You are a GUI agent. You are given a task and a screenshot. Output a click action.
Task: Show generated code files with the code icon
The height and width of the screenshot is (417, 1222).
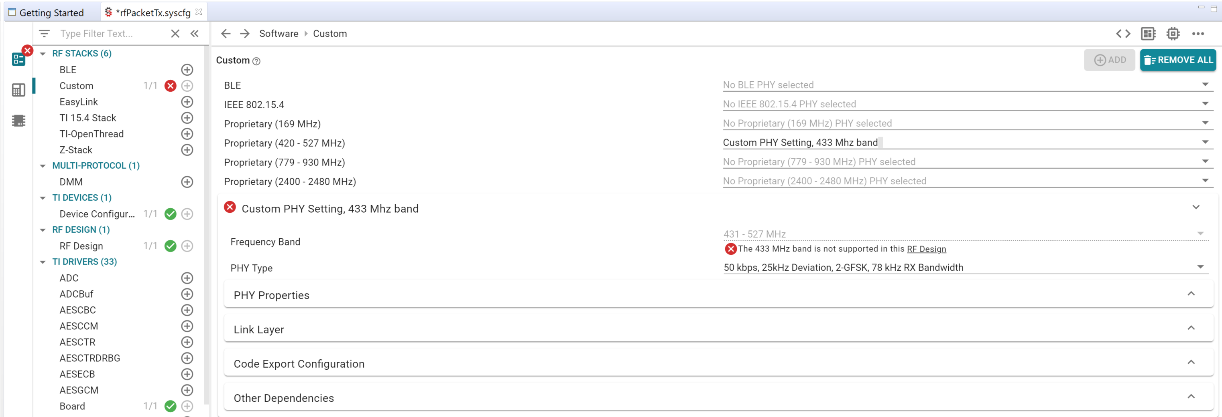[x=1123, y=33]
